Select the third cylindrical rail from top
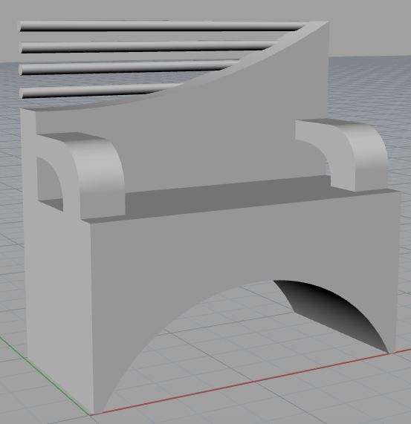This screenshot has width=411, height=424. click(x=127, y=68)
